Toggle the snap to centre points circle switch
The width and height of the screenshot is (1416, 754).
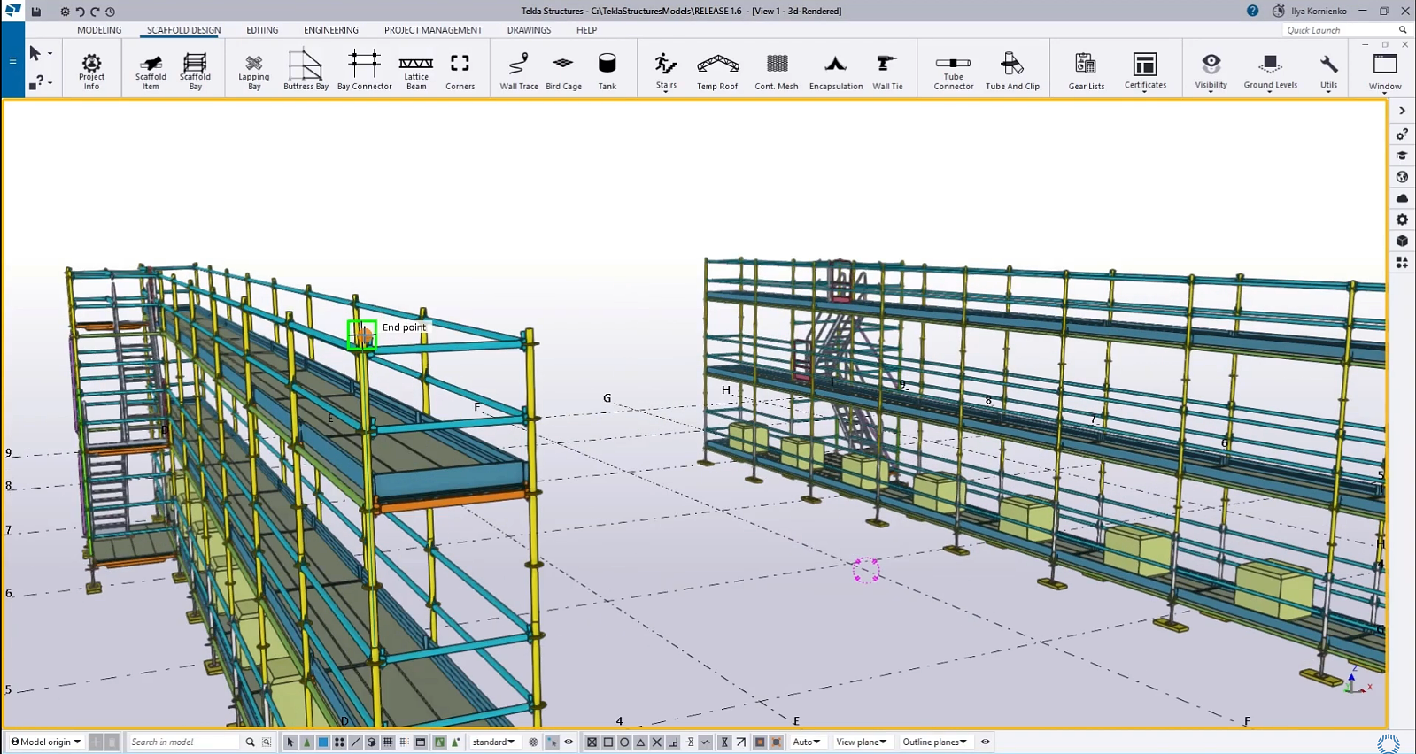click(624, 742)
